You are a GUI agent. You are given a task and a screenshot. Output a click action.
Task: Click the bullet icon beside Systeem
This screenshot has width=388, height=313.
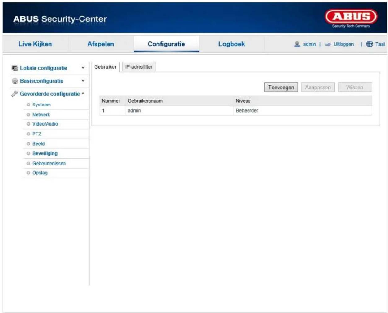[x=28, y=105]
